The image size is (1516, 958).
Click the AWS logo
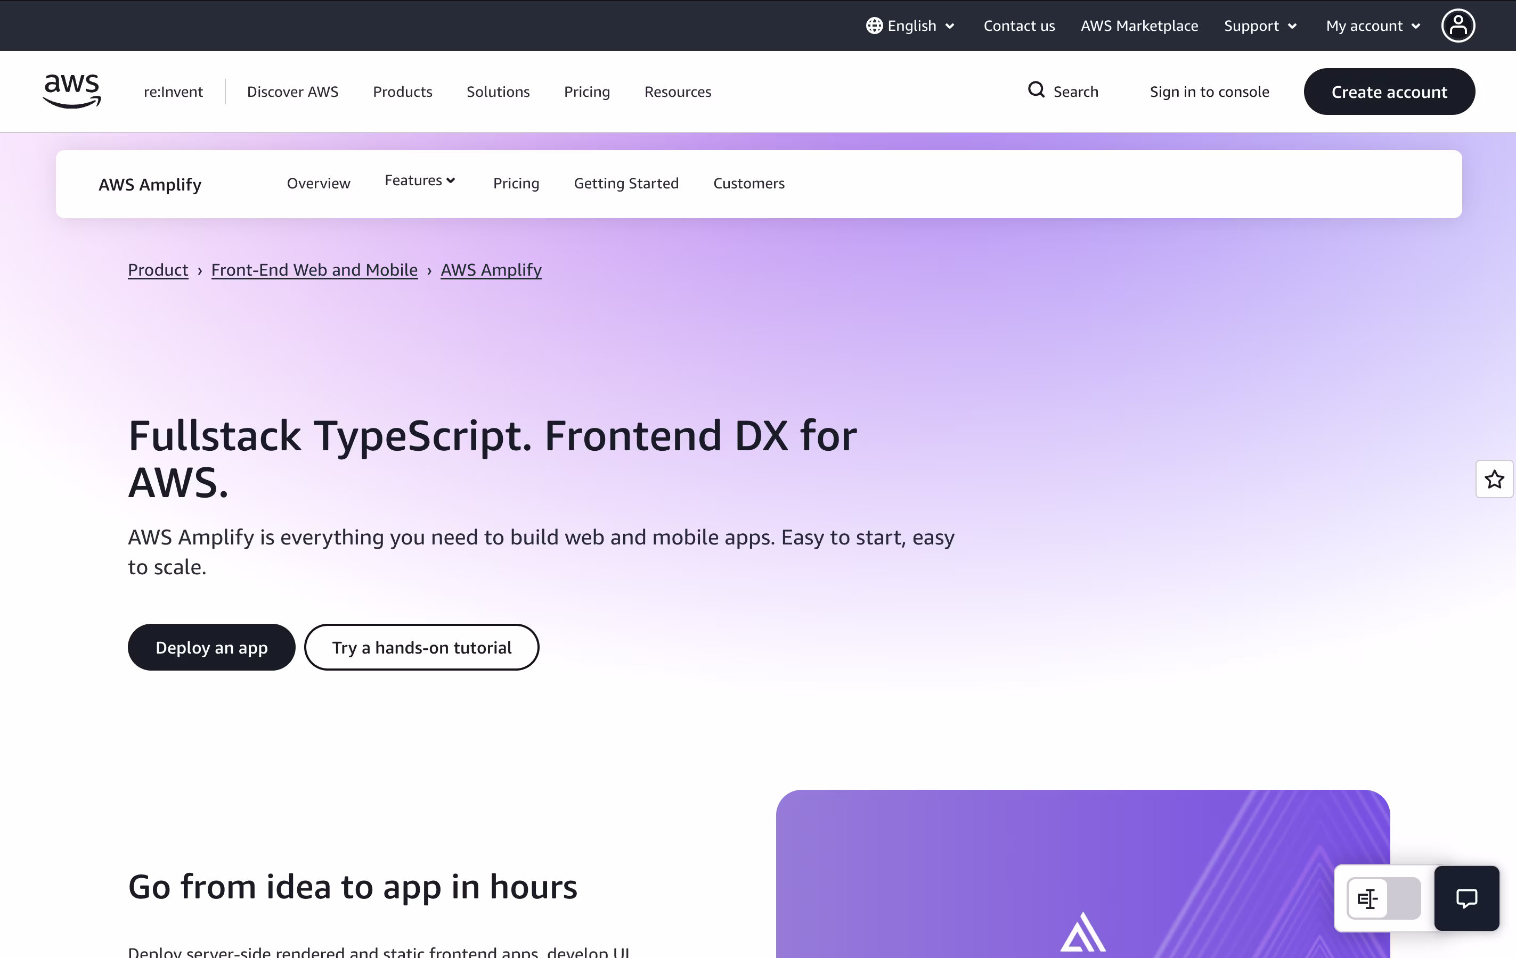[72, 91]
